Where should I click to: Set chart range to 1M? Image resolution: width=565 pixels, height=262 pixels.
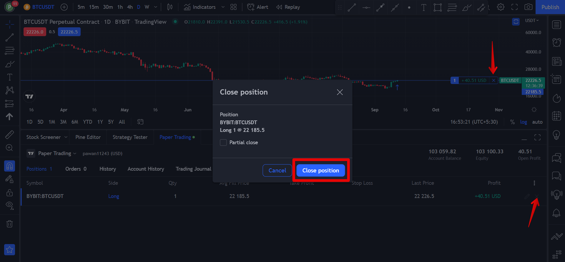[x=52, y=122]
